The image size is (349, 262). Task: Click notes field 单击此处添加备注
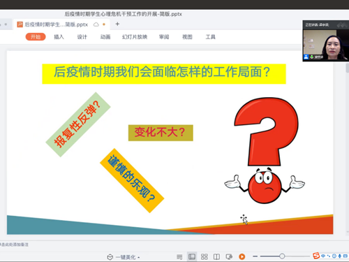[15, 245]
